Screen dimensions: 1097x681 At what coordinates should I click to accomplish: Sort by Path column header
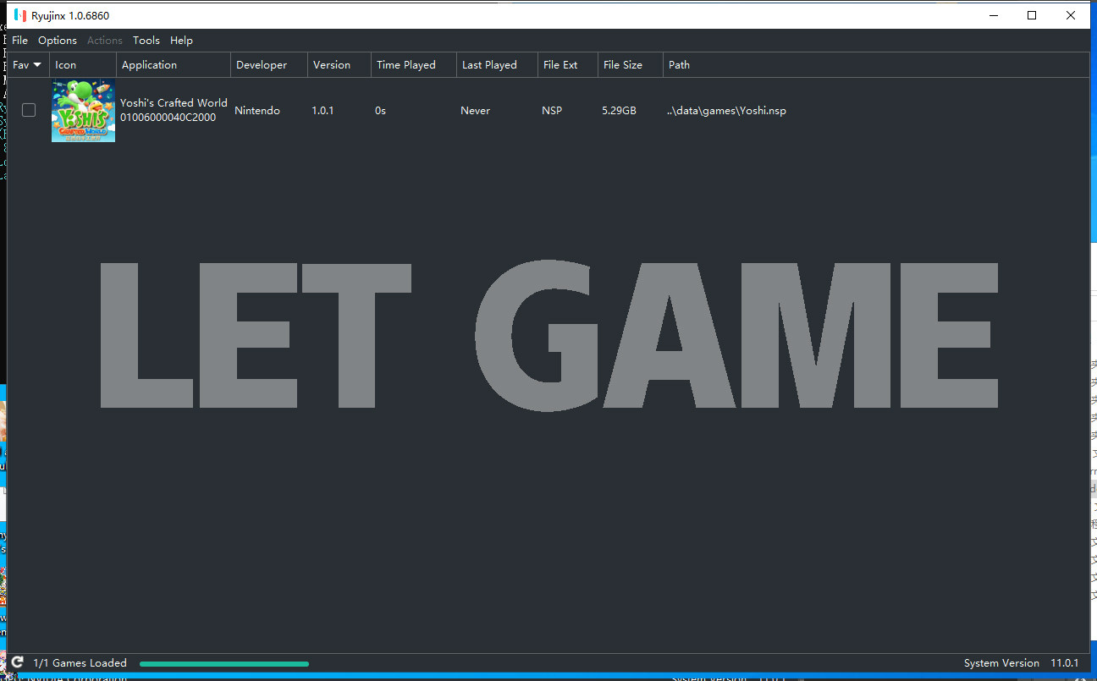point(680,65)
